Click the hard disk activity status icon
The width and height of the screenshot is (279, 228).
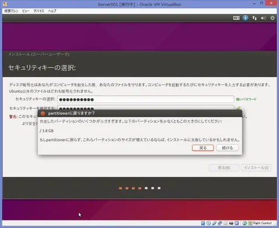point(203,223)
